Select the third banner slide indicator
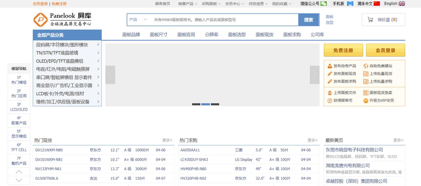This screenshot has width=421, height=186. 215,104
